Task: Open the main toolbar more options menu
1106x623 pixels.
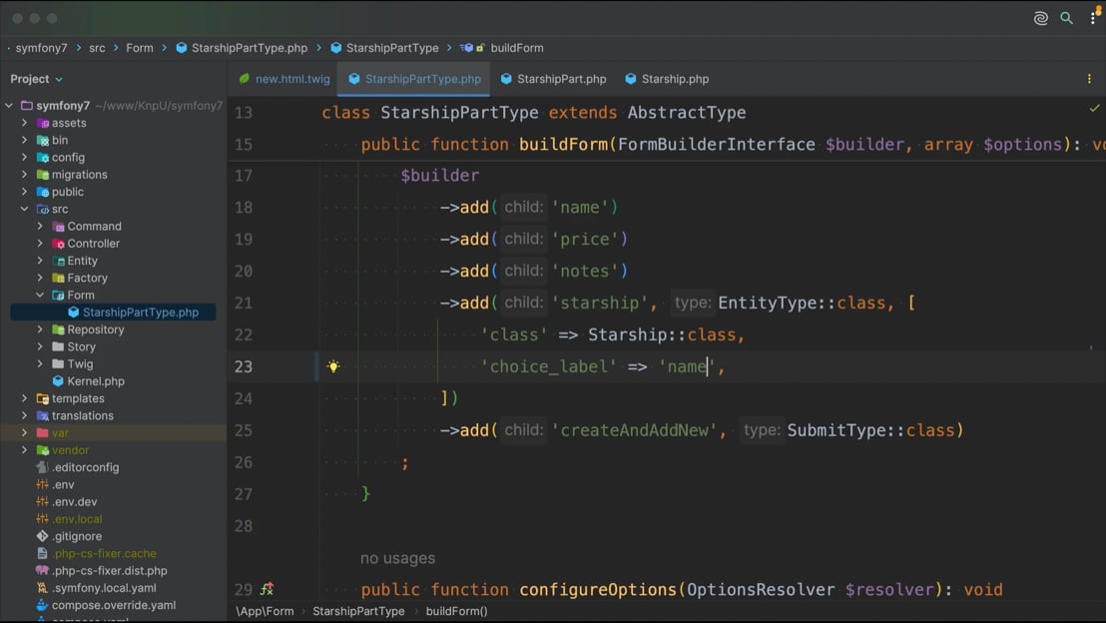Action: (x=1093, y=17)
